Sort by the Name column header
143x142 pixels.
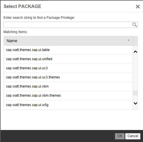tap(68, 41)
